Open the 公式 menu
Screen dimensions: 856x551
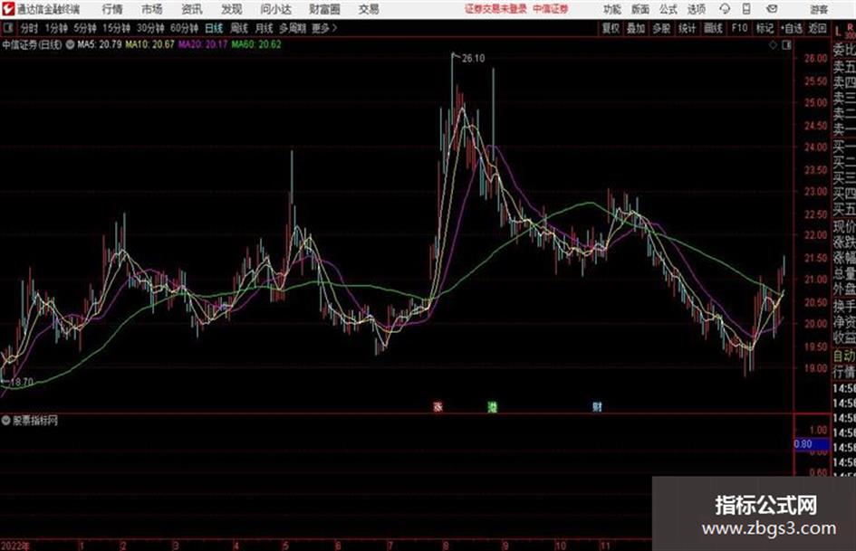point(668,9)
